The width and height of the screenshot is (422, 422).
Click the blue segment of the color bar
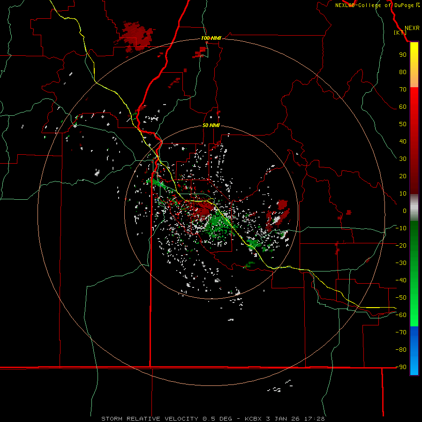coord(414,351)
